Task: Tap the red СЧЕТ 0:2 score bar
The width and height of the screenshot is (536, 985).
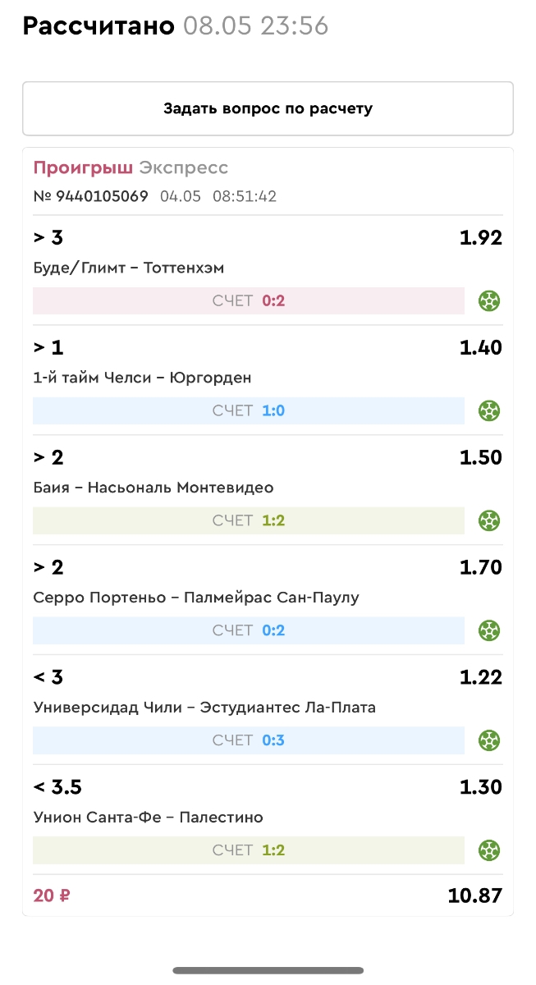Action: 249,300
